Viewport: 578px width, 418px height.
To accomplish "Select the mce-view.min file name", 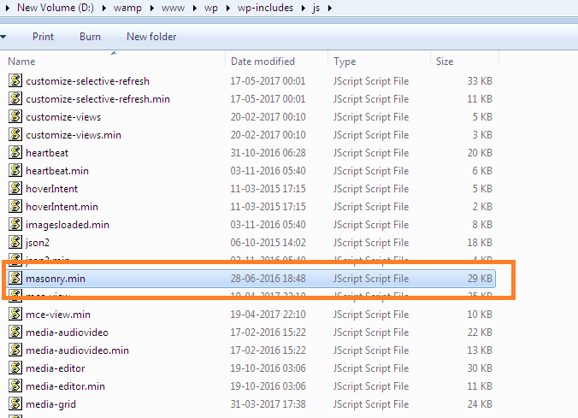I will (x=58, y=315).
